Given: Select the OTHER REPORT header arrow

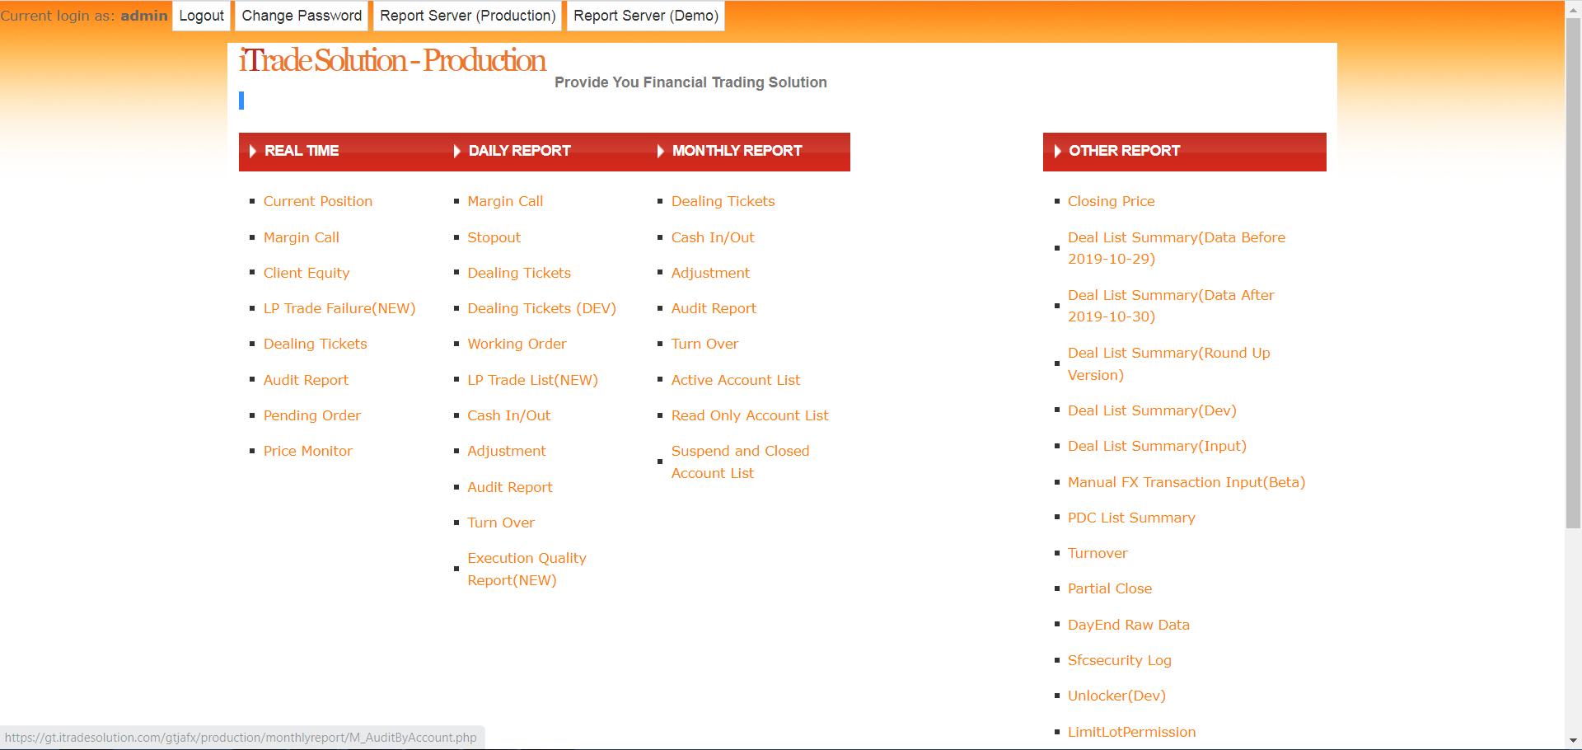Looking at the screenshot, I should point(1057,151).
